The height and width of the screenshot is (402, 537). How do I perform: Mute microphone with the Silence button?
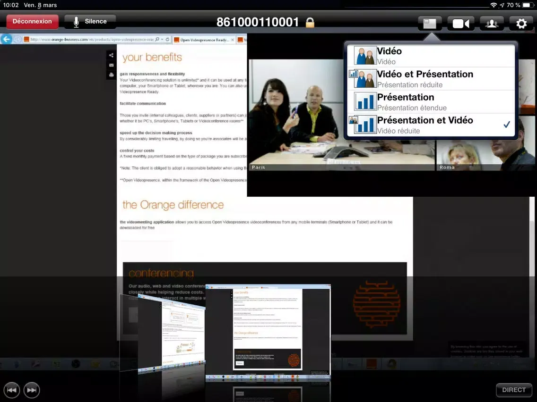(x=90, y=22)
